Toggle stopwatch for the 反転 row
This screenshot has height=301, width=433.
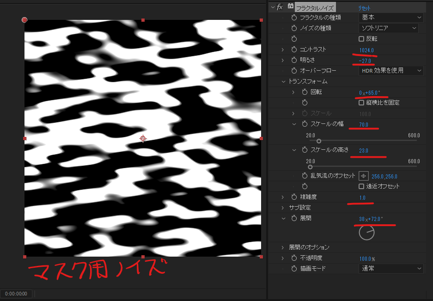pyautogui.click(x=294, y=39)
